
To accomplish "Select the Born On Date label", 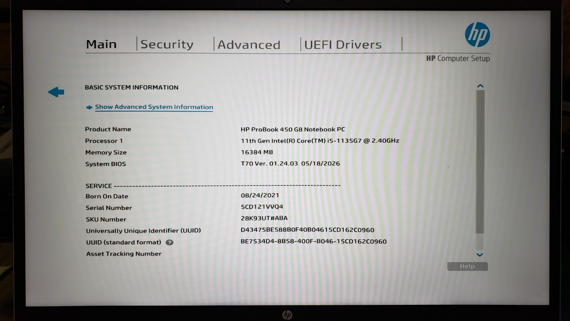I will tap(107, 196).
